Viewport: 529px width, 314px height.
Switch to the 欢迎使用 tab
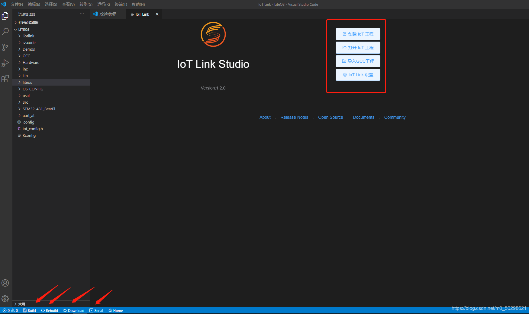point(108,14)
